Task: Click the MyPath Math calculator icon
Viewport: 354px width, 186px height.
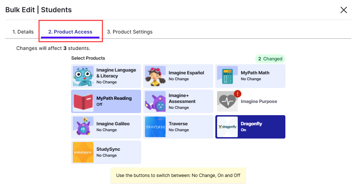Action: 227,76
